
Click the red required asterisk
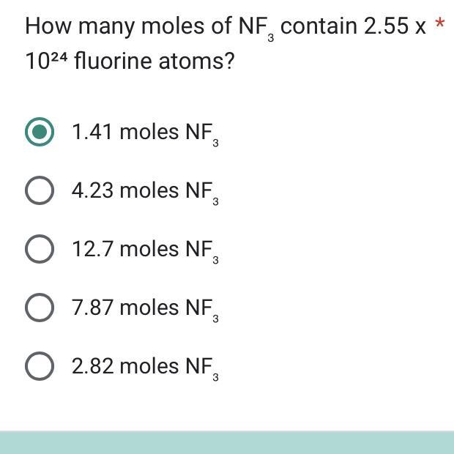tap(439, 26)
